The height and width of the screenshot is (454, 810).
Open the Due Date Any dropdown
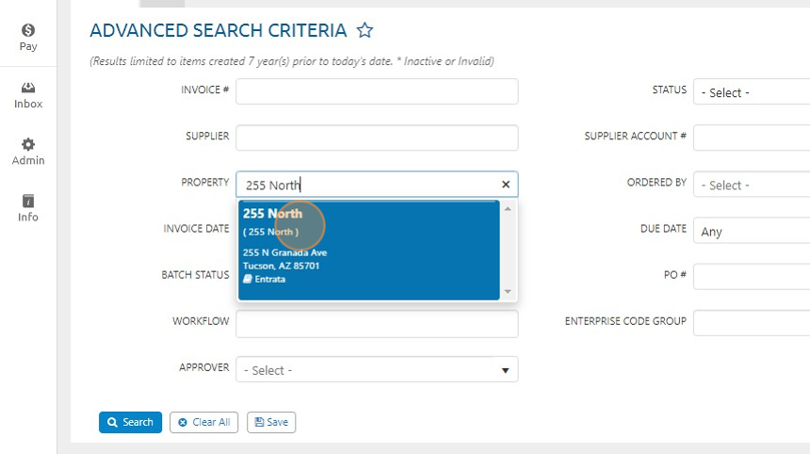point(752,231)
